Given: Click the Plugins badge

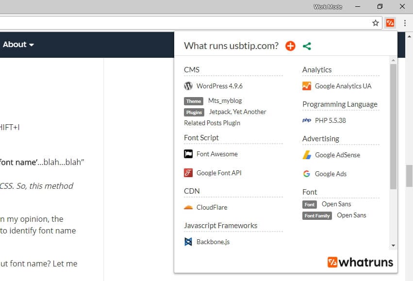Looking at the screenshot, I should point(194,113).
